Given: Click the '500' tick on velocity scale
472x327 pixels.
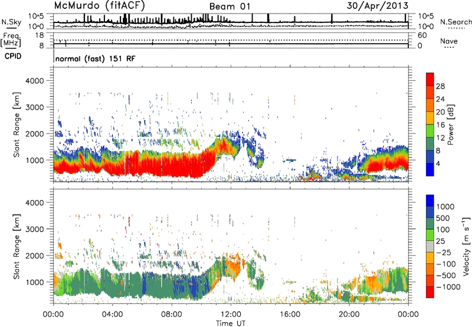Looking at the screenshot, I should click(x=443, y=218).
